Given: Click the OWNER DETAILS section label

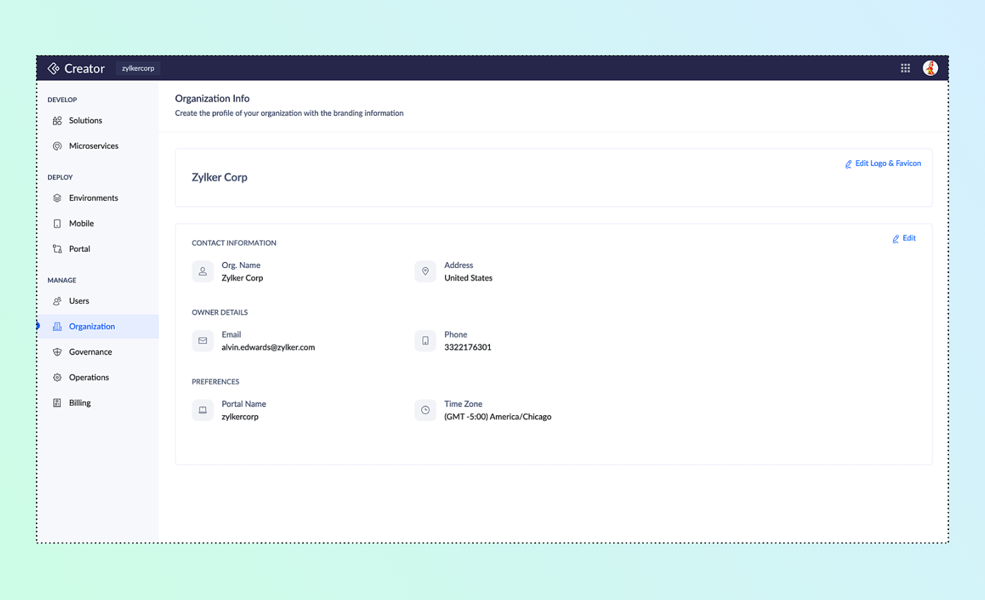Looking at the screenshot, I should click(219, 312).
